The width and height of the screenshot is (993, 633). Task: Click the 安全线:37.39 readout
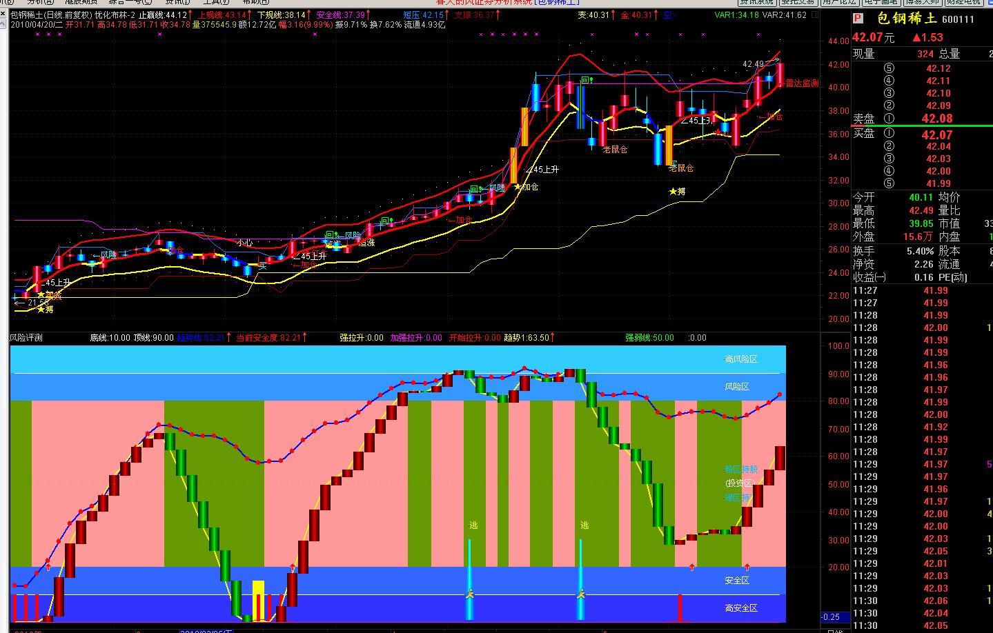340,15
